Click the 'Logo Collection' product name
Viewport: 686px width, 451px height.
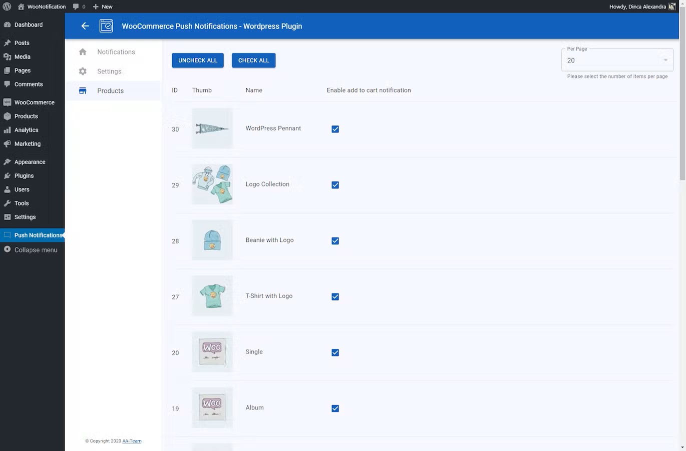(x=267, y=184)
